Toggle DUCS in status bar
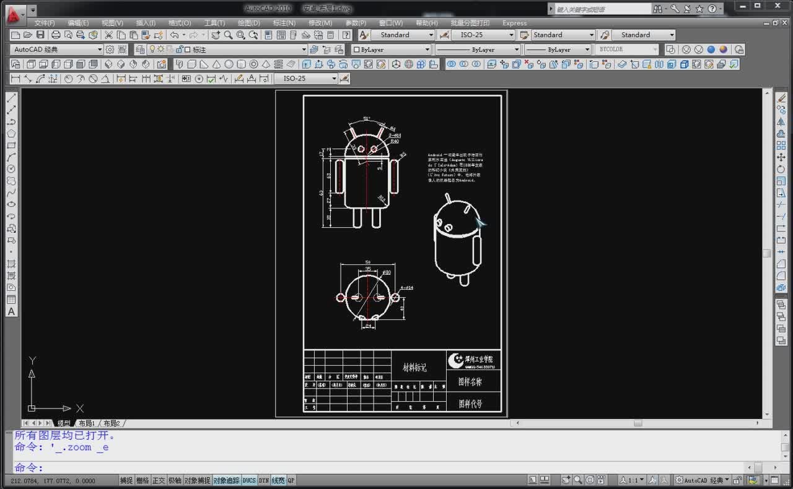 (x=249, y=480)
